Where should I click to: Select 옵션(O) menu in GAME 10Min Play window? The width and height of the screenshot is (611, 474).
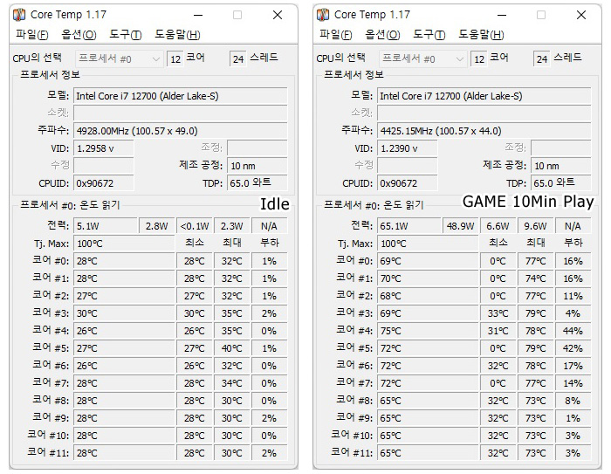(382, 35)
